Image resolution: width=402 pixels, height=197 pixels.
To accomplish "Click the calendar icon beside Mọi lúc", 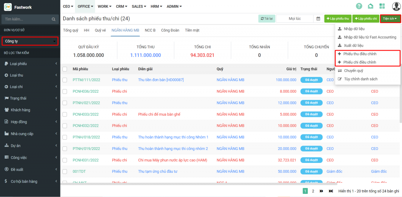I will 319,18.
